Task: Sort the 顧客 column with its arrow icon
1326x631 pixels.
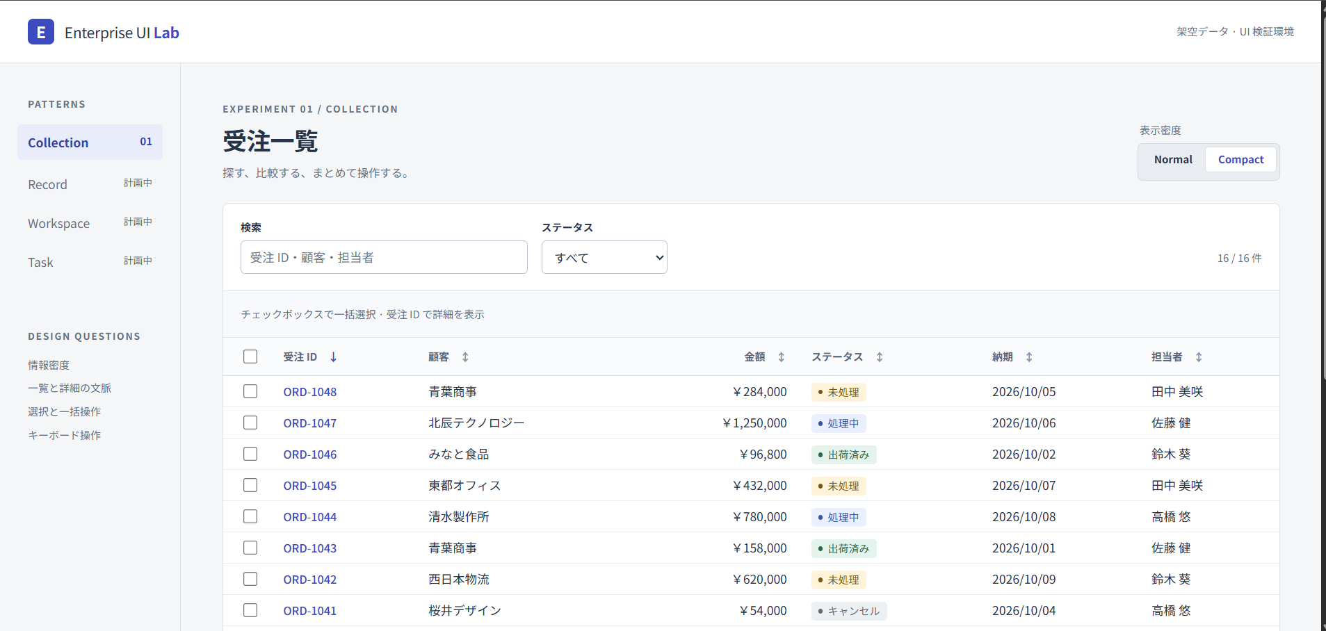Action: [465, 357]
